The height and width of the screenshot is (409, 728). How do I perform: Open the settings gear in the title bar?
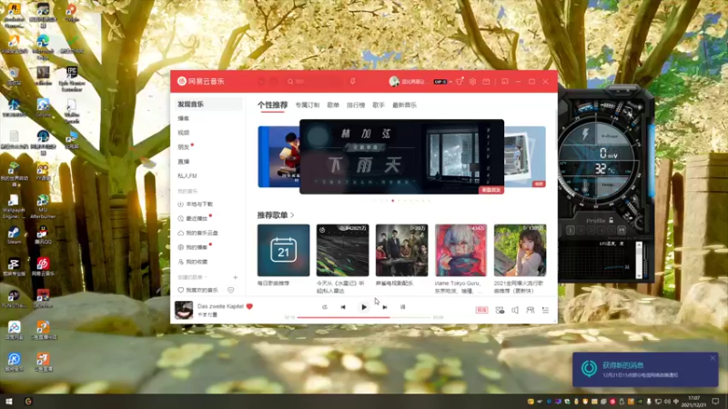[x=472, y=82]
